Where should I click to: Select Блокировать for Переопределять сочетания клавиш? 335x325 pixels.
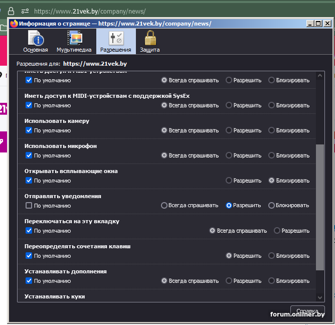[271, 256]
